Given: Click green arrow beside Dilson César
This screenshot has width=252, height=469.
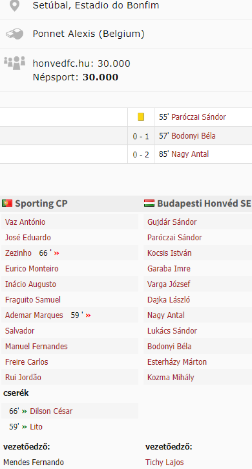Looking at the screenshot, I should point(25,411).
